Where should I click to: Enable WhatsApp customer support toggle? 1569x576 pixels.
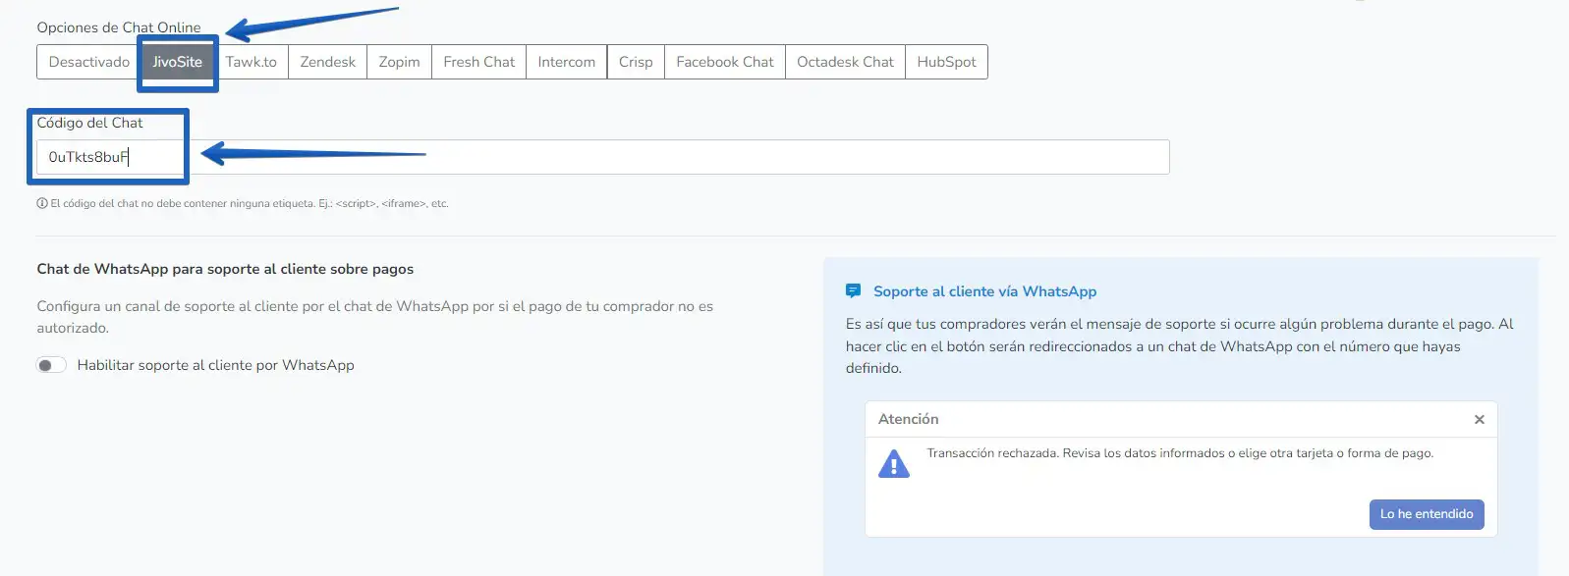point(51,365)
